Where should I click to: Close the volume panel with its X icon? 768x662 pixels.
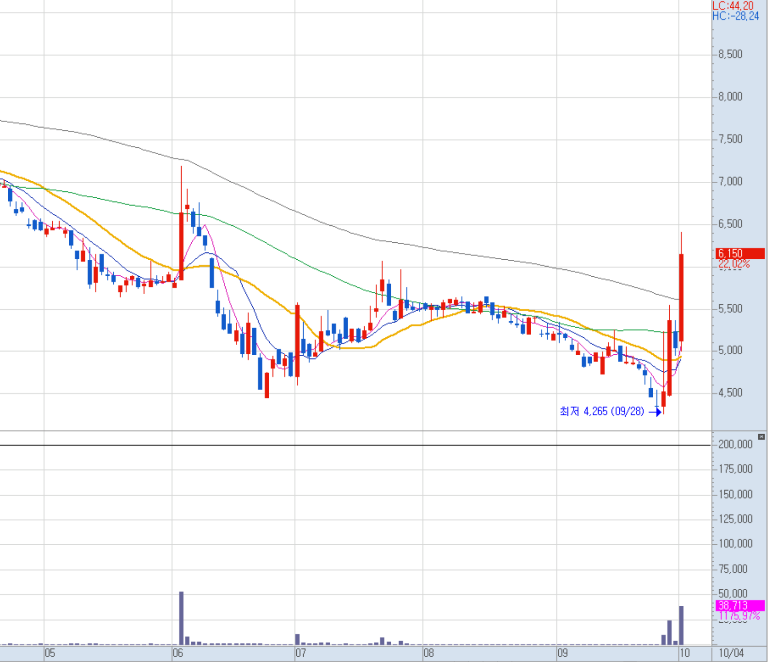point(761,437)
